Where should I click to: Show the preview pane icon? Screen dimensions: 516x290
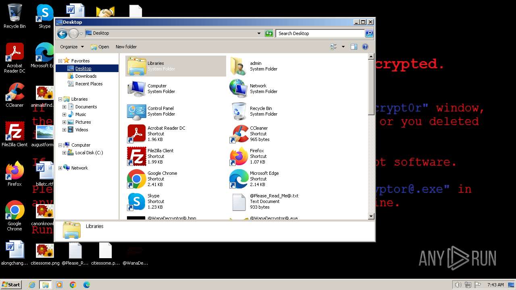tap(354, 47)
